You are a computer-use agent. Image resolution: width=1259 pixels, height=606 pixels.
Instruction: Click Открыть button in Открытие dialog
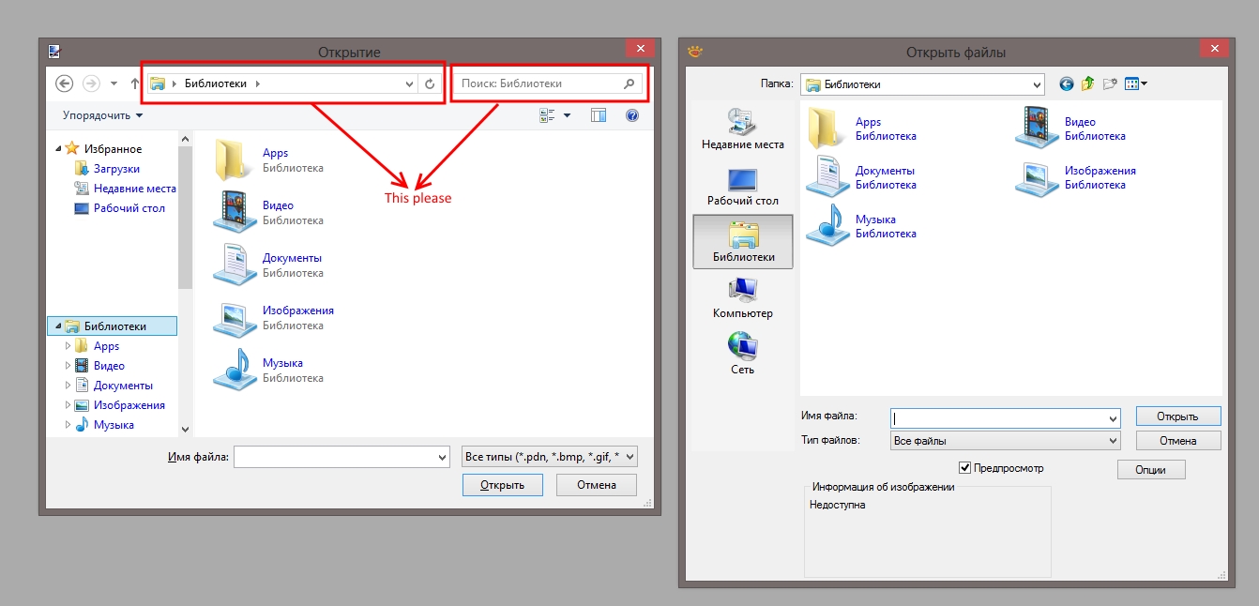502,485
